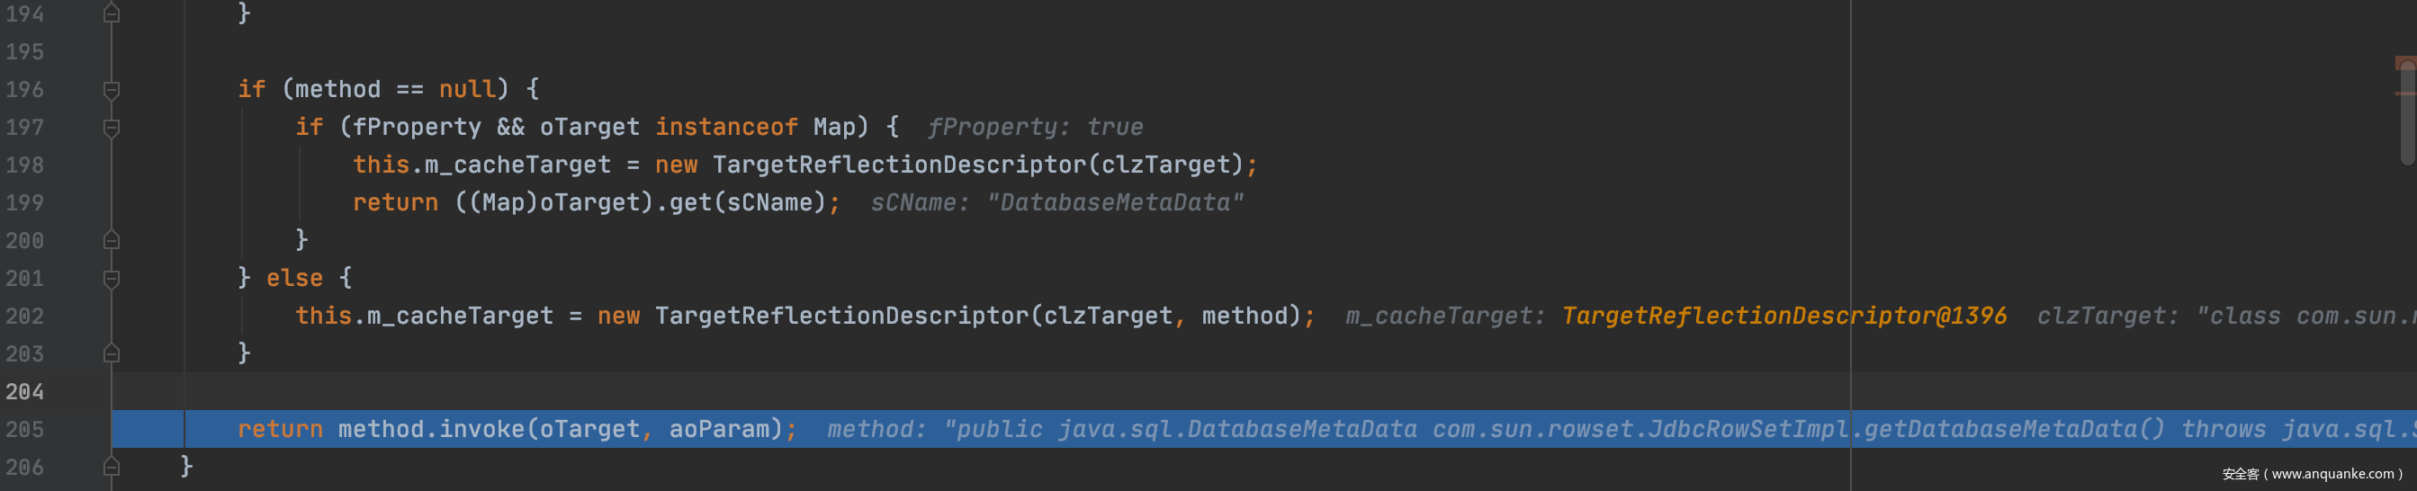Click the fProperty: true inline hint
The image size is (2417, 491).
tap(1035, 128)
